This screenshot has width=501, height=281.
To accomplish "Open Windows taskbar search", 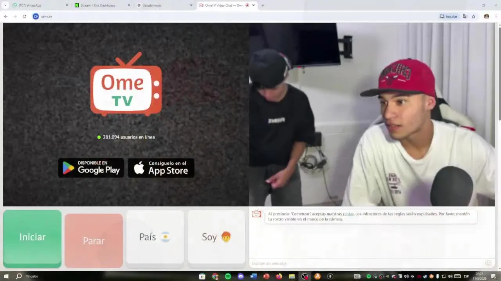I will point(19,276).
